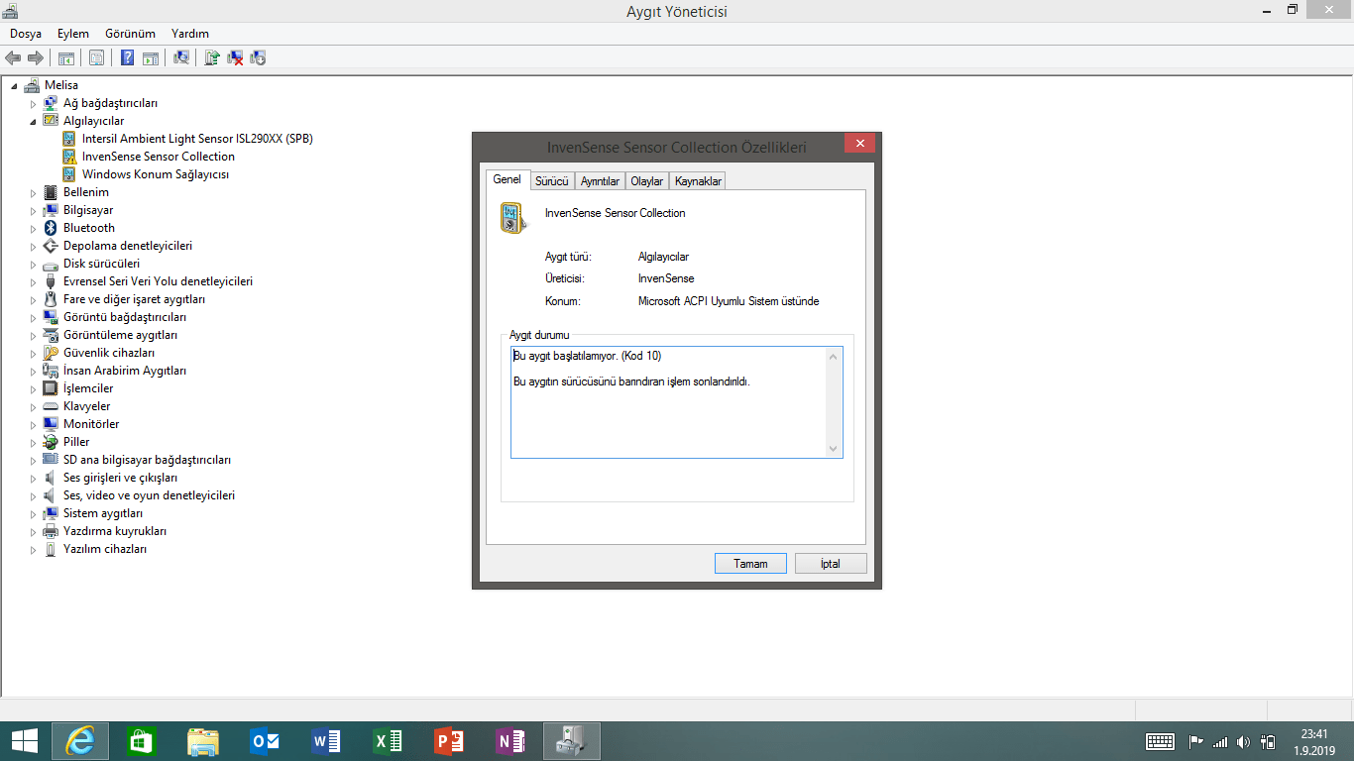
Task: Collapse the Algılayıcılar node arrow
Action: [x=33, y=121]
